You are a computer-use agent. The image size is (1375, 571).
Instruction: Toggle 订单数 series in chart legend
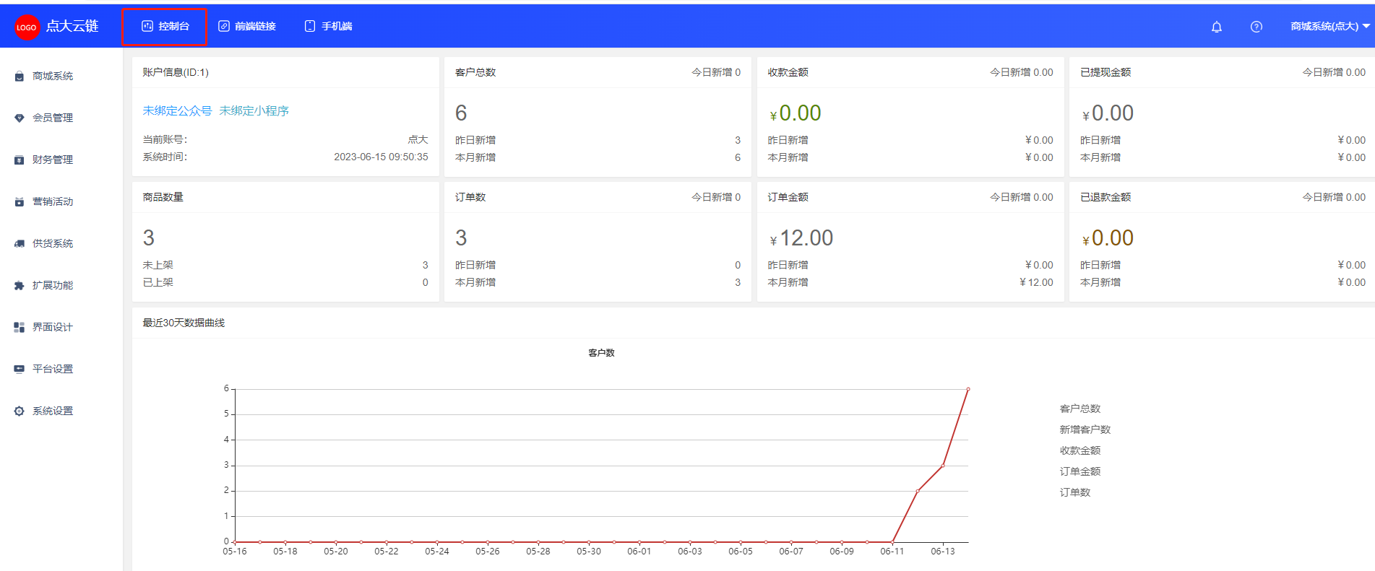coord(1074,492)
